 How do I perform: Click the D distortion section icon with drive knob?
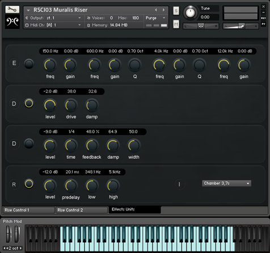14,104
